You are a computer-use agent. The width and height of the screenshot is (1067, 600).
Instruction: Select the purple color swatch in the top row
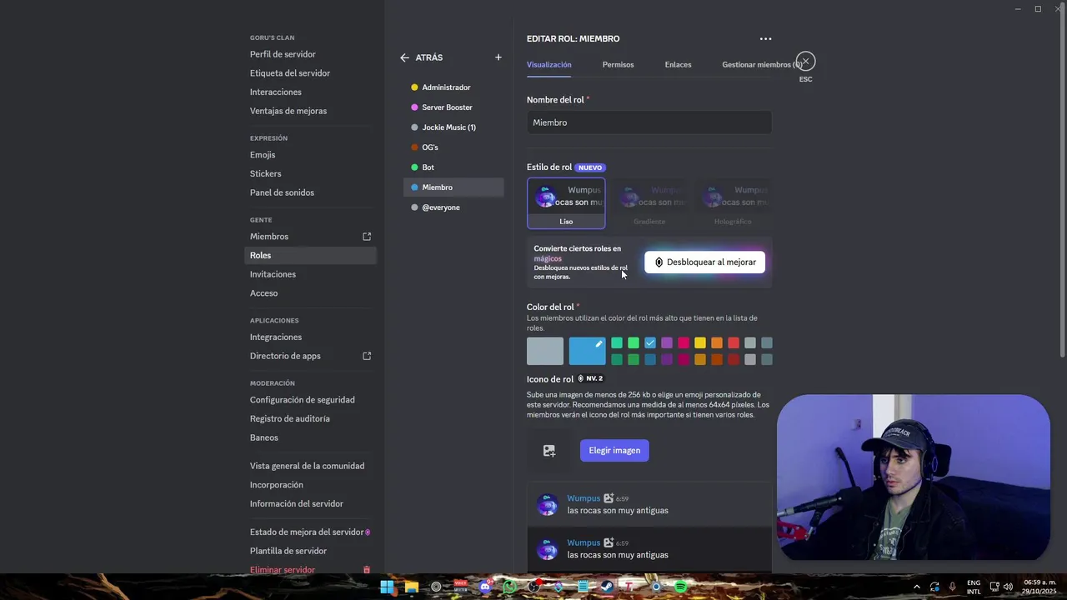coord(667,342)
